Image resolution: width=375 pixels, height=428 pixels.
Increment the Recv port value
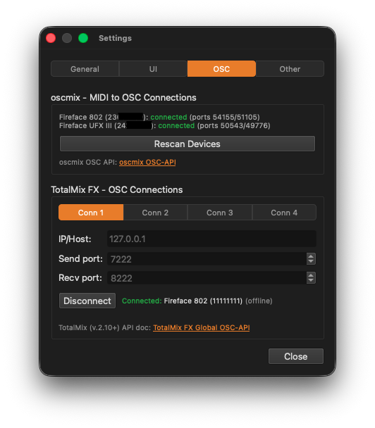311,275
